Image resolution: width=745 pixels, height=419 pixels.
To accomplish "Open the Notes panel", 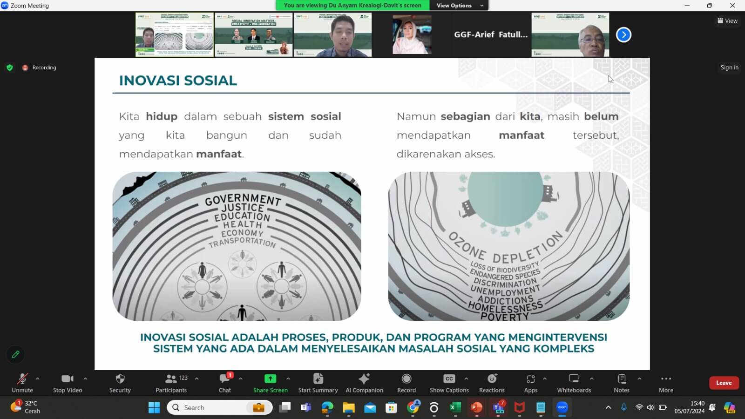I will (621, 383).
